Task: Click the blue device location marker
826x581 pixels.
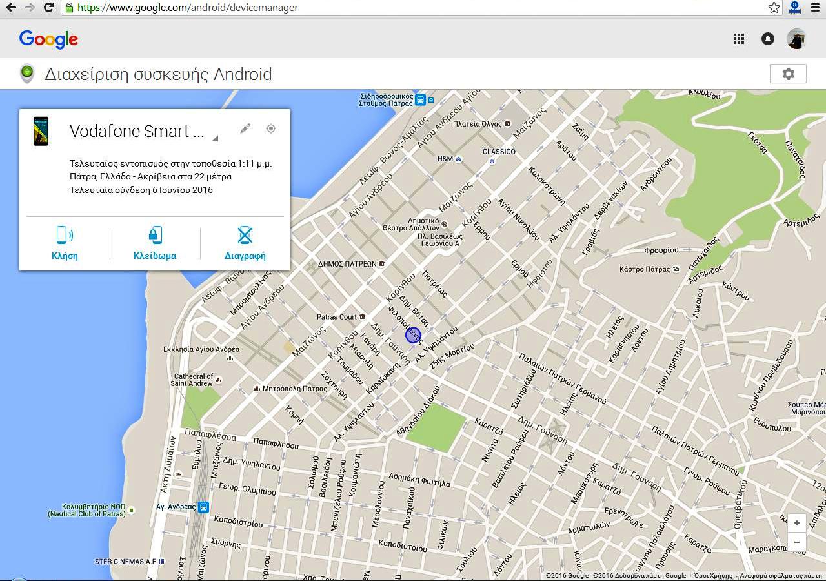Action: coord(413,335)
